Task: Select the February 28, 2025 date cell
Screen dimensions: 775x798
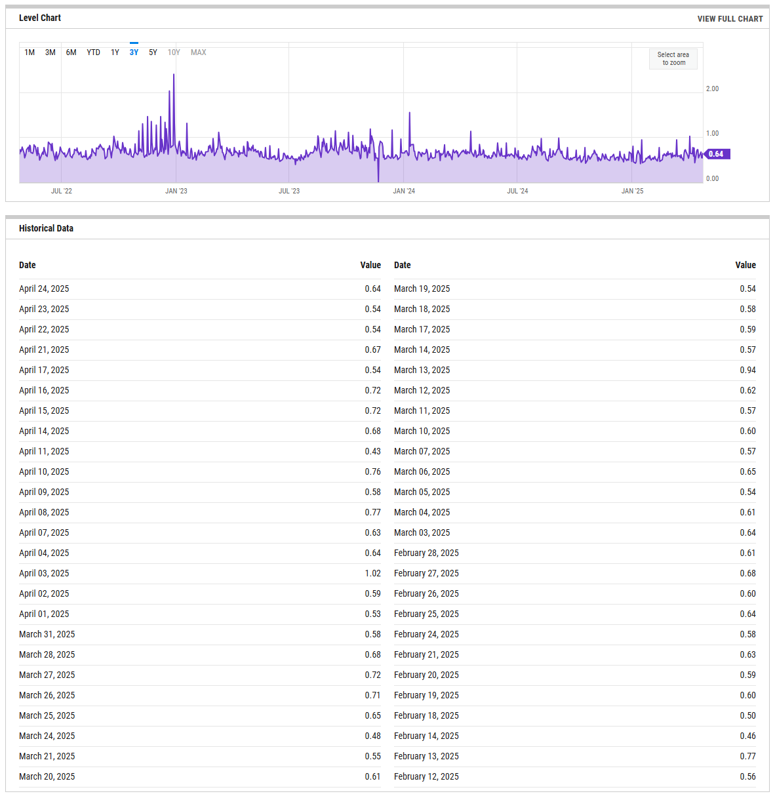Action: (427, 553)
